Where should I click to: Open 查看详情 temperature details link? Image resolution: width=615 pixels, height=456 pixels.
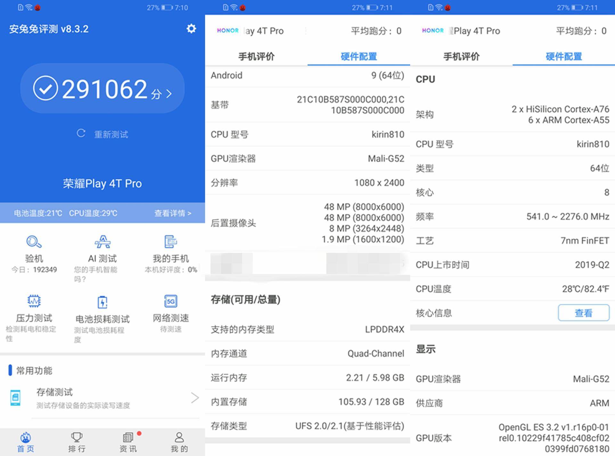click(x=173, y=213)
